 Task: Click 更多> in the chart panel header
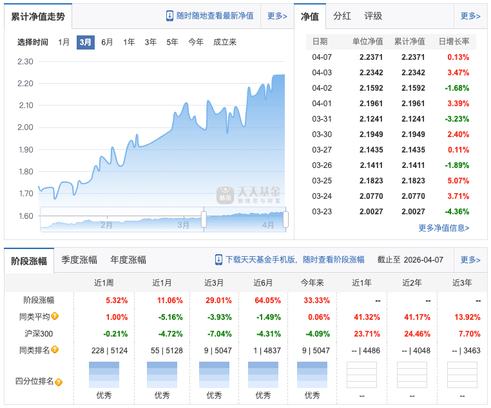point(277,16)
